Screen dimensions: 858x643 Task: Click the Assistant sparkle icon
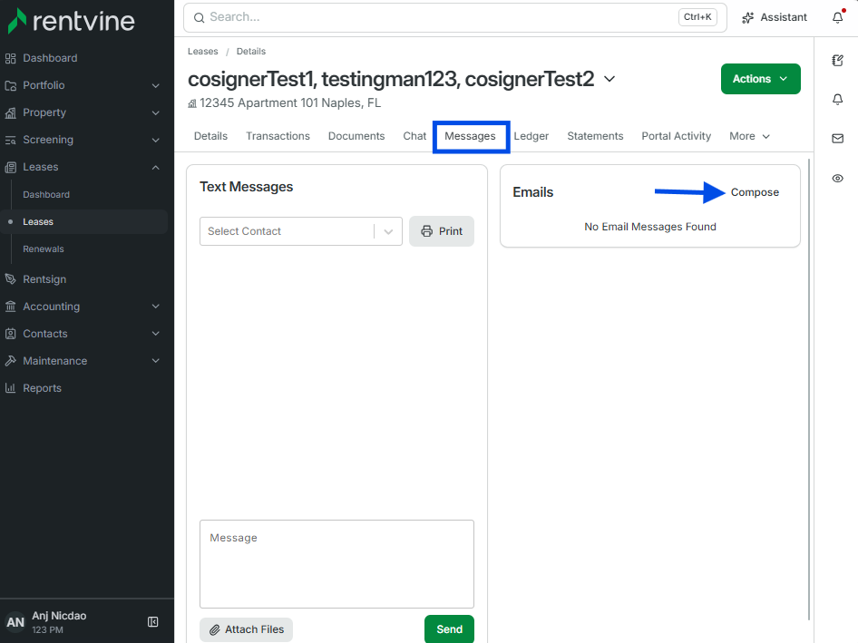tap(748, 17)
